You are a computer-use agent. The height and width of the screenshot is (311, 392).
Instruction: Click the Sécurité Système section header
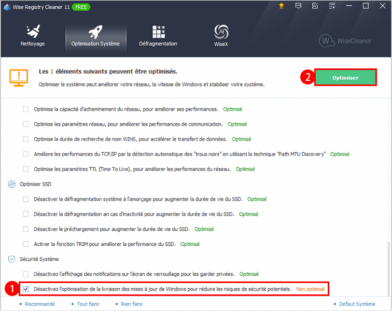click(39, 259)
